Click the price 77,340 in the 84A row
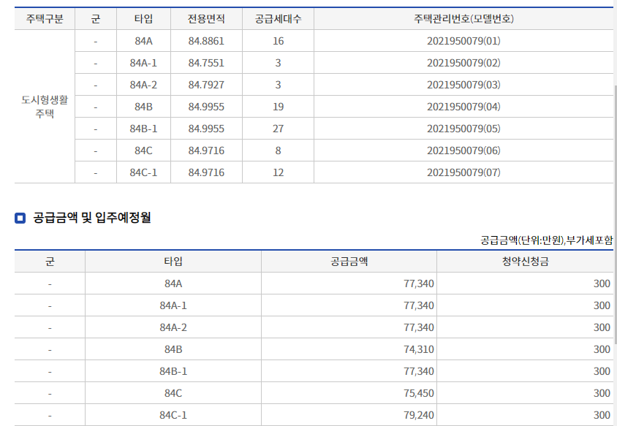The width and height of the screenshot is (617, 426). click(419, 284)
